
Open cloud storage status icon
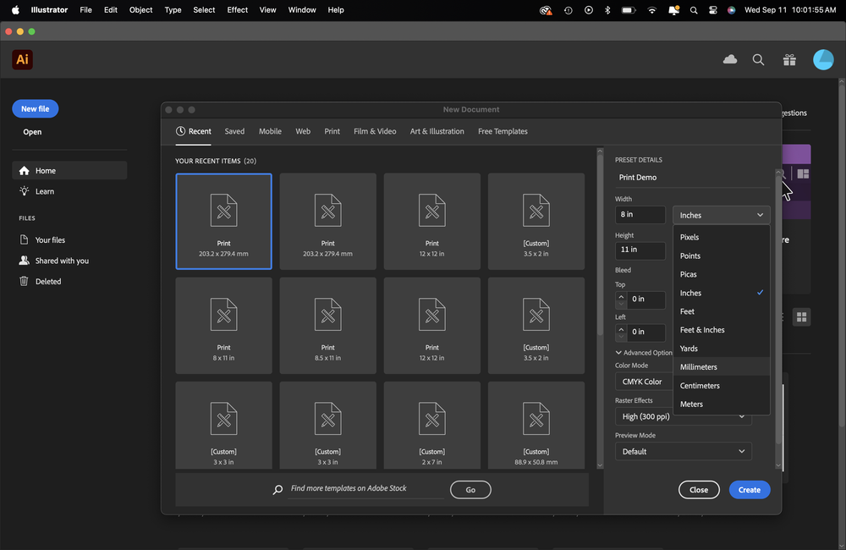tap(730, 59)
